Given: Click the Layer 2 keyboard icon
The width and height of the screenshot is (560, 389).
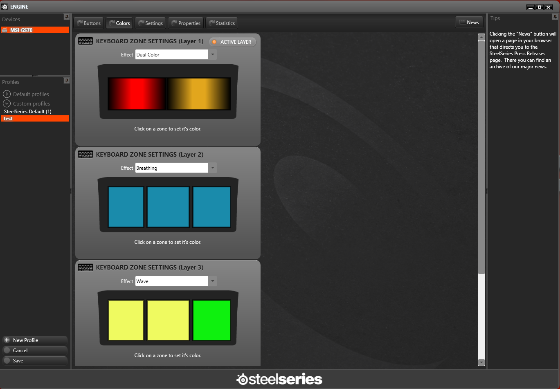Looking at the screenshot, I should pos(85,155).
